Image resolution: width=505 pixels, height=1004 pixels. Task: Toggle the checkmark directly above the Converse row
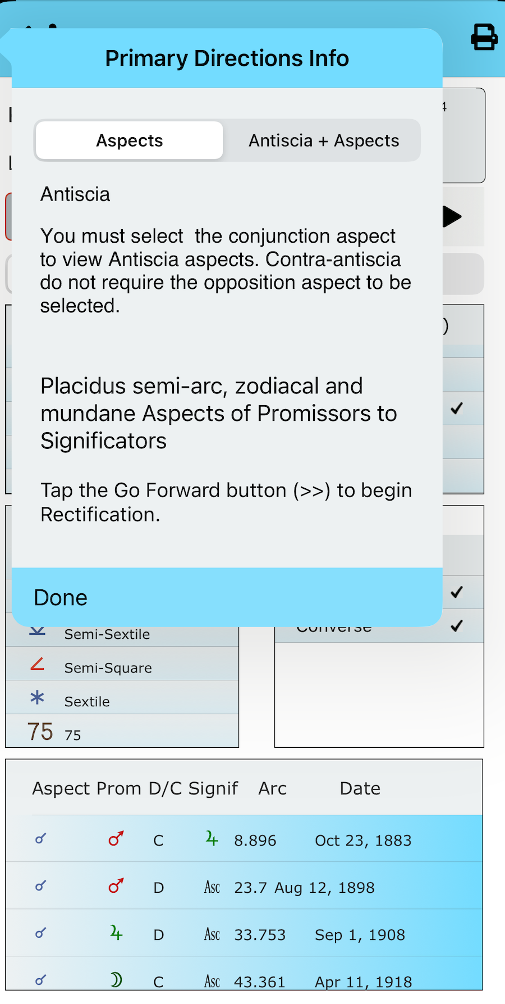click(x=457, y=592)
